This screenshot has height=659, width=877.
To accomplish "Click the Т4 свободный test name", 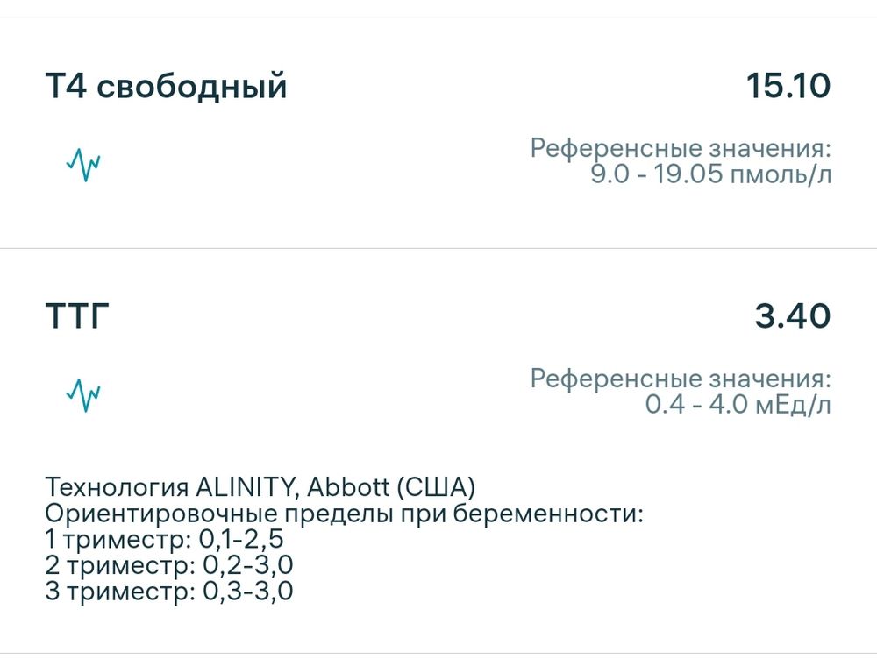I will click(167, 85).
